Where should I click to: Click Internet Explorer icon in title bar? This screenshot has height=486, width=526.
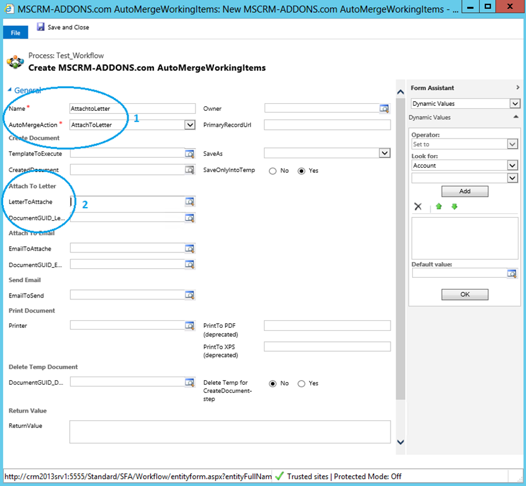tap(8, 8)
